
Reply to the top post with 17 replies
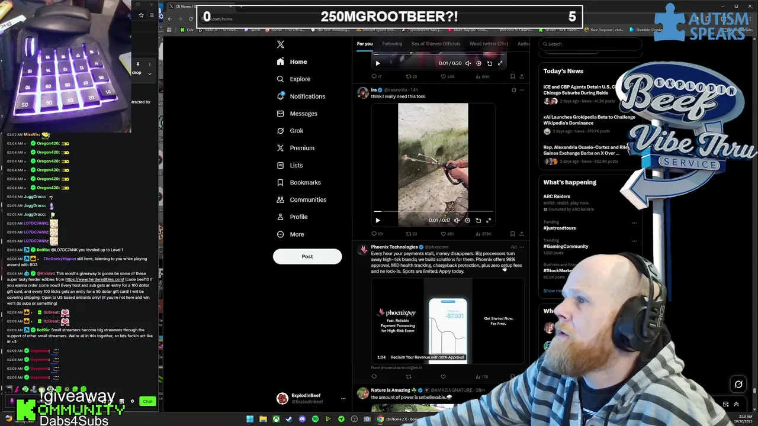pos(376,76)
